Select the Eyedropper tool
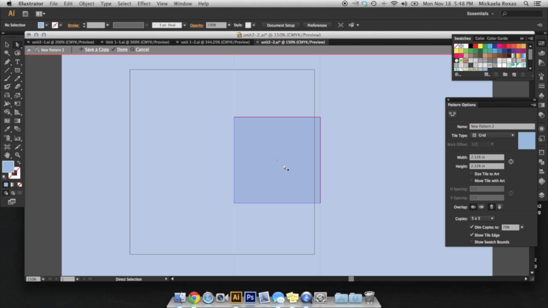The width and height of the screenshot is (548, 308). 7,129
